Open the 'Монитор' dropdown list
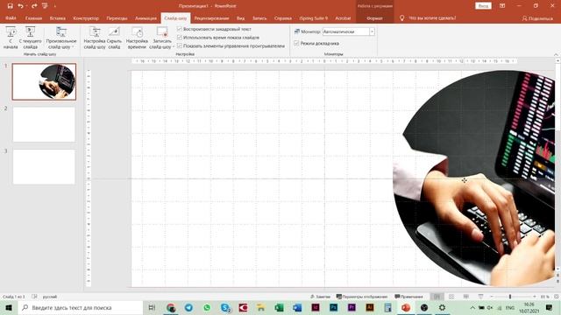The image size is (561, 315). tap(372, 31)
